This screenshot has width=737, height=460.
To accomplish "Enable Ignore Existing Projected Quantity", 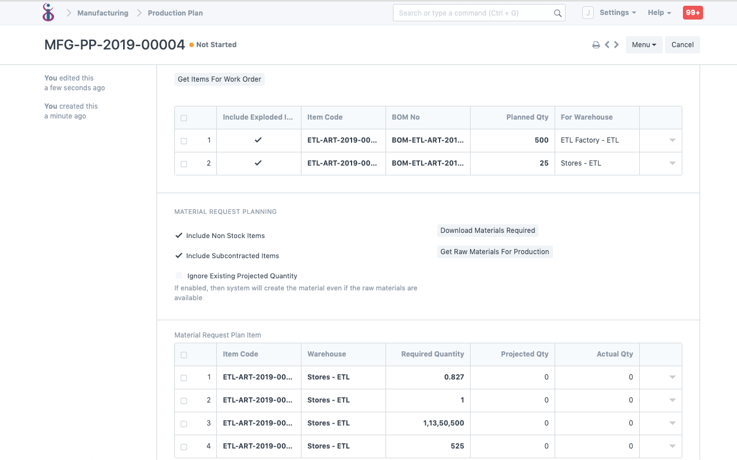I will coord(178,275).
